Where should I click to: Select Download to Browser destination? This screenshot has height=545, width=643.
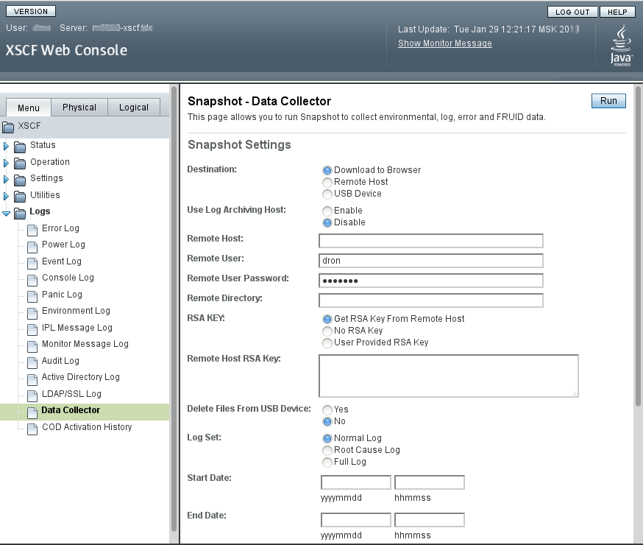(327, 170)
